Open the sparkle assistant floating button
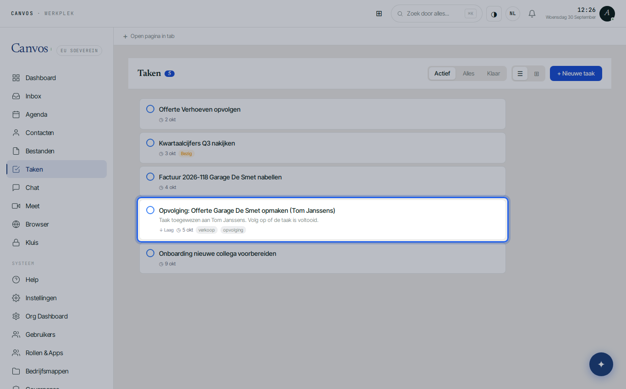626x389 pixels. coord(601,364)
